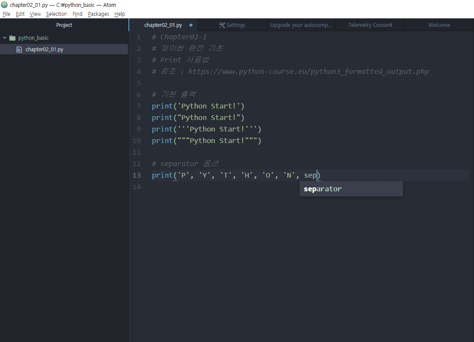Click 'sep' text on line 13
The image size is (474, 342).
click(x=310, y=175)
